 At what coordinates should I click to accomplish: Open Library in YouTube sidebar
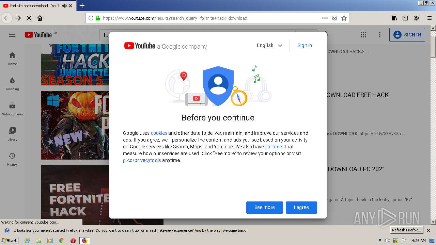[x=12, y=134]
